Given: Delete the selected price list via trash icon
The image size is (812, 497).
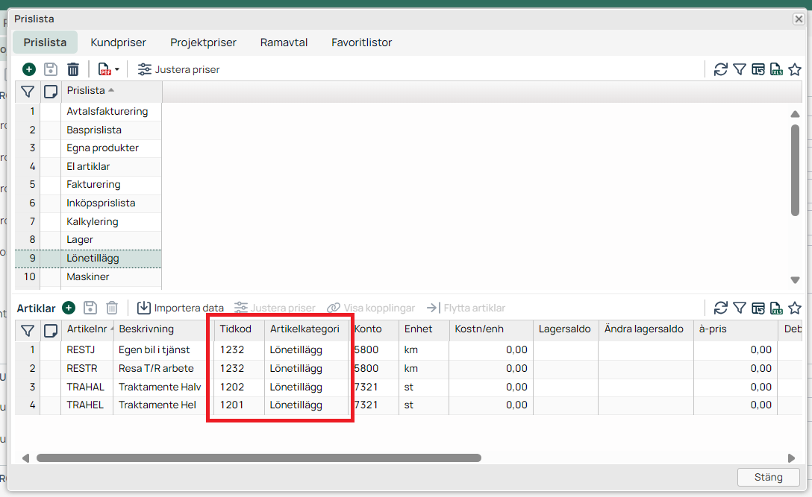Looking at the screenshot, I should [x=73, y=69].
